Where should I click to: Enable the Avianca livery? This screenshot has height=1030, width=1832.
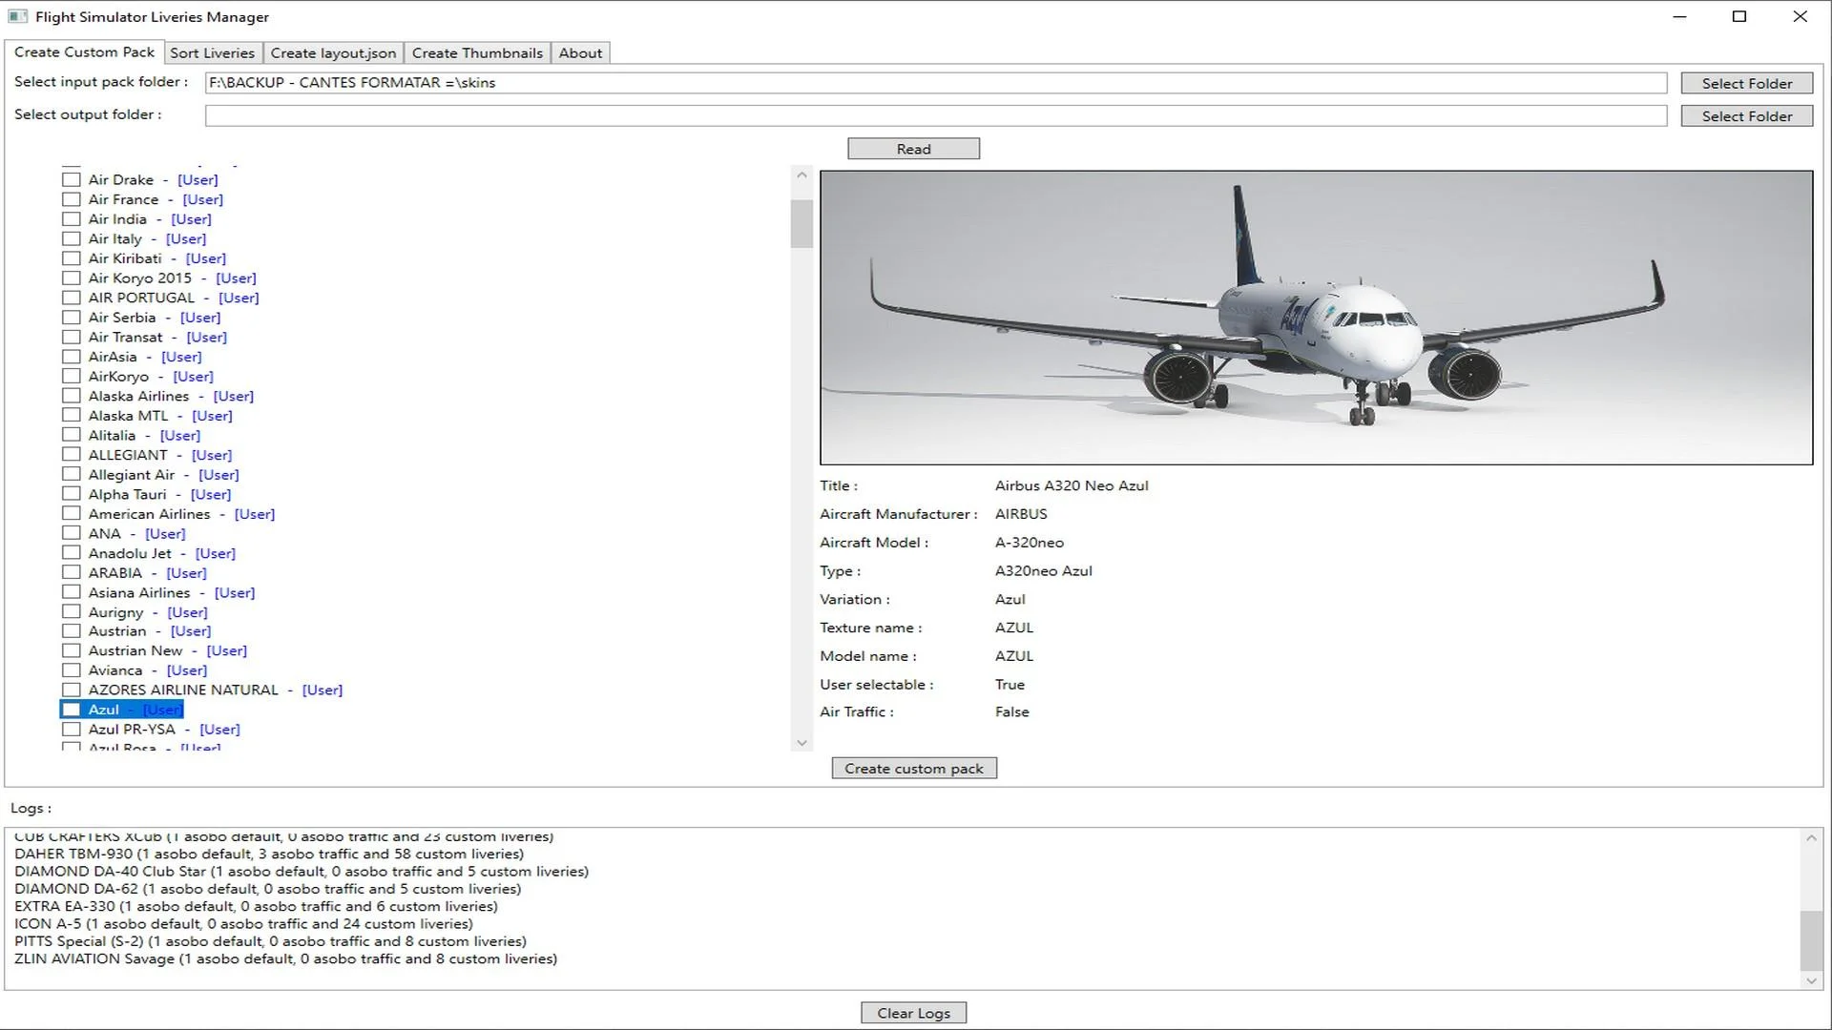tap(72, 669)
